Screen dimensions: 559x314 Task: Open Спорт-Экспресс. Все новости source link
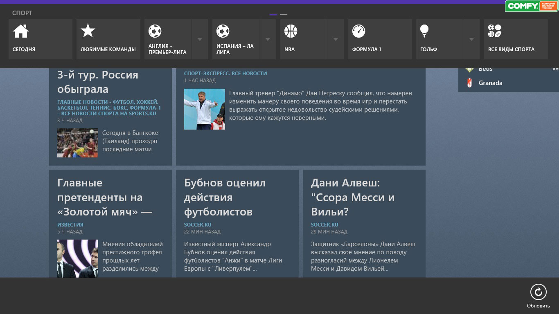coord(225,73)
